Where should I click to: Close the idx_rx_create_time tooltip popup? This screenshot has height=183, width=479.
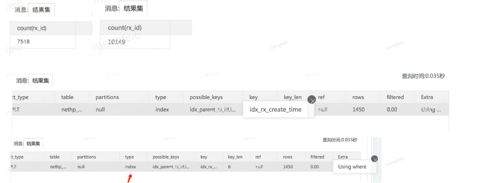coord(312,100)
